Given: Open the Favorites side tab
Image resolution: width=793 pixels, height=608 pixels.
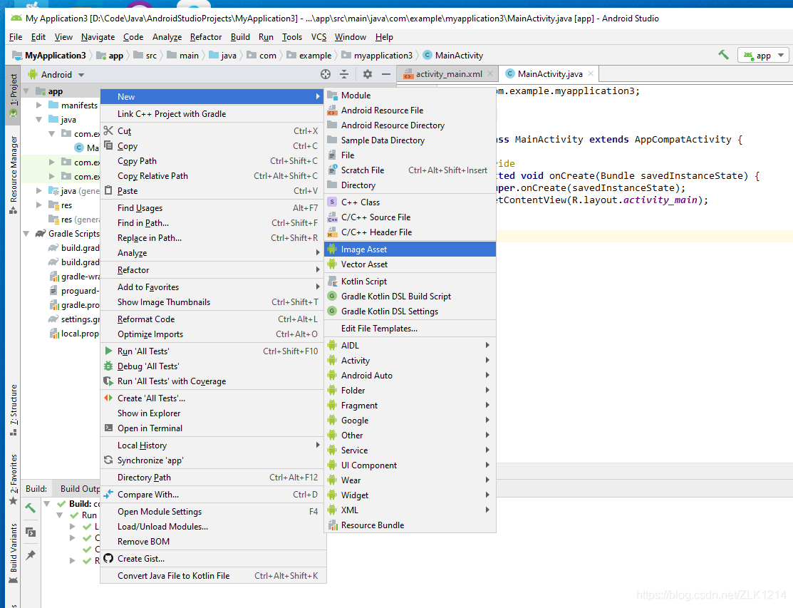Looking at the screenshot, I should click(13, 478).
